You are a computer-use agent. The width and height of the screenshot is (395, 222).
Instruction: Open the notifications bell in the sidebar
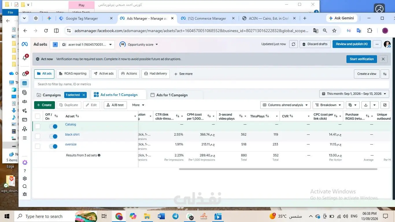coord(25,58)
